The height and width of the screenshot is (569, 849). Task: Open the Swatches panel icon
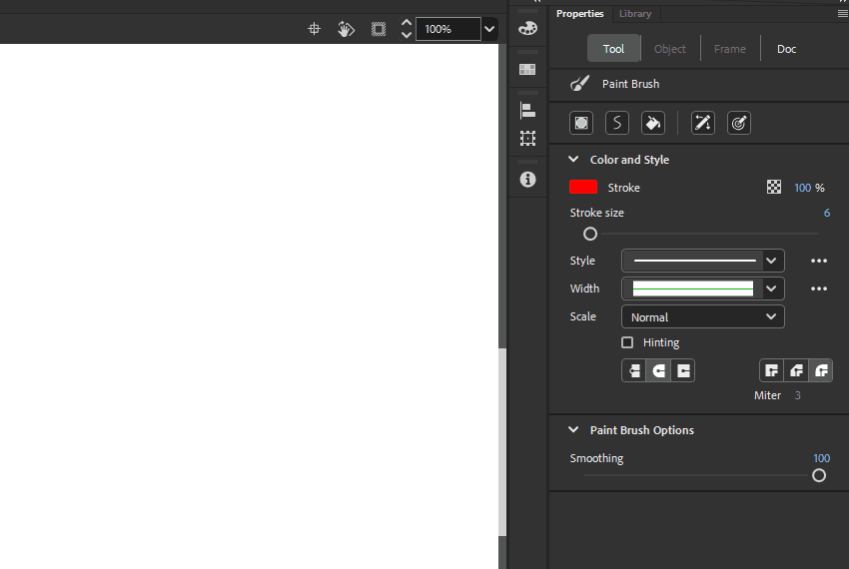point(527,69)
